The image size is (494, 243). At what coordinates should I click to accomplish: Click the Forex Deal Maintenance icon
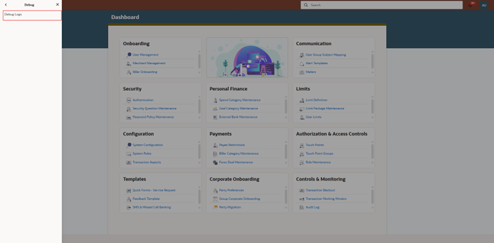(x=215, y=162)
